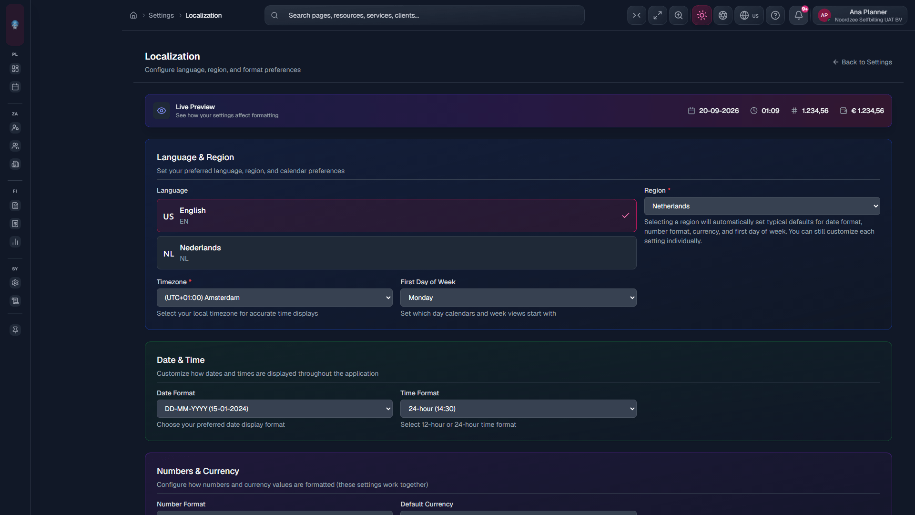Open the document icon in the sidebar
Image resolution: width=915 pixels, height=515 pixels.
[15, 206]
